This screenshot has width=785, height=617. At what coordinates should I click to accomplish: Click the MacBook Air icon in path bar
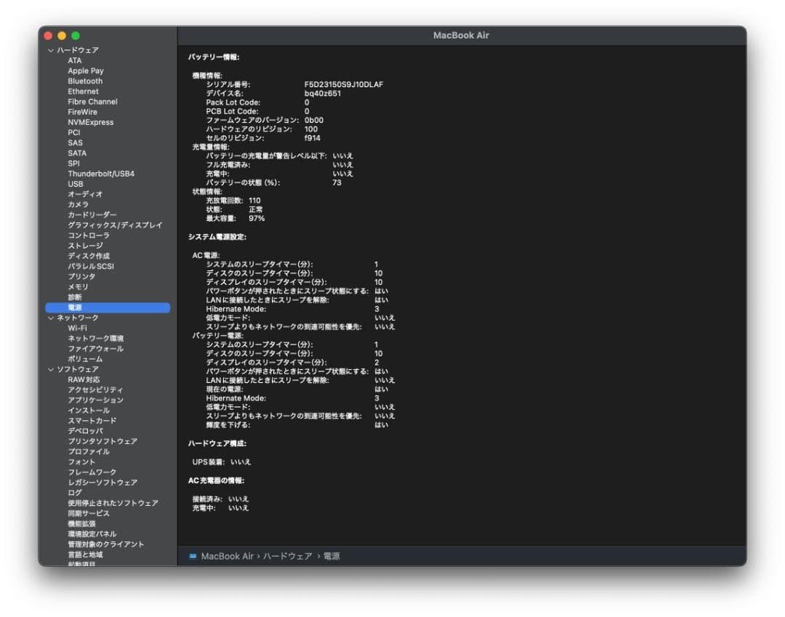click(193, 556)
